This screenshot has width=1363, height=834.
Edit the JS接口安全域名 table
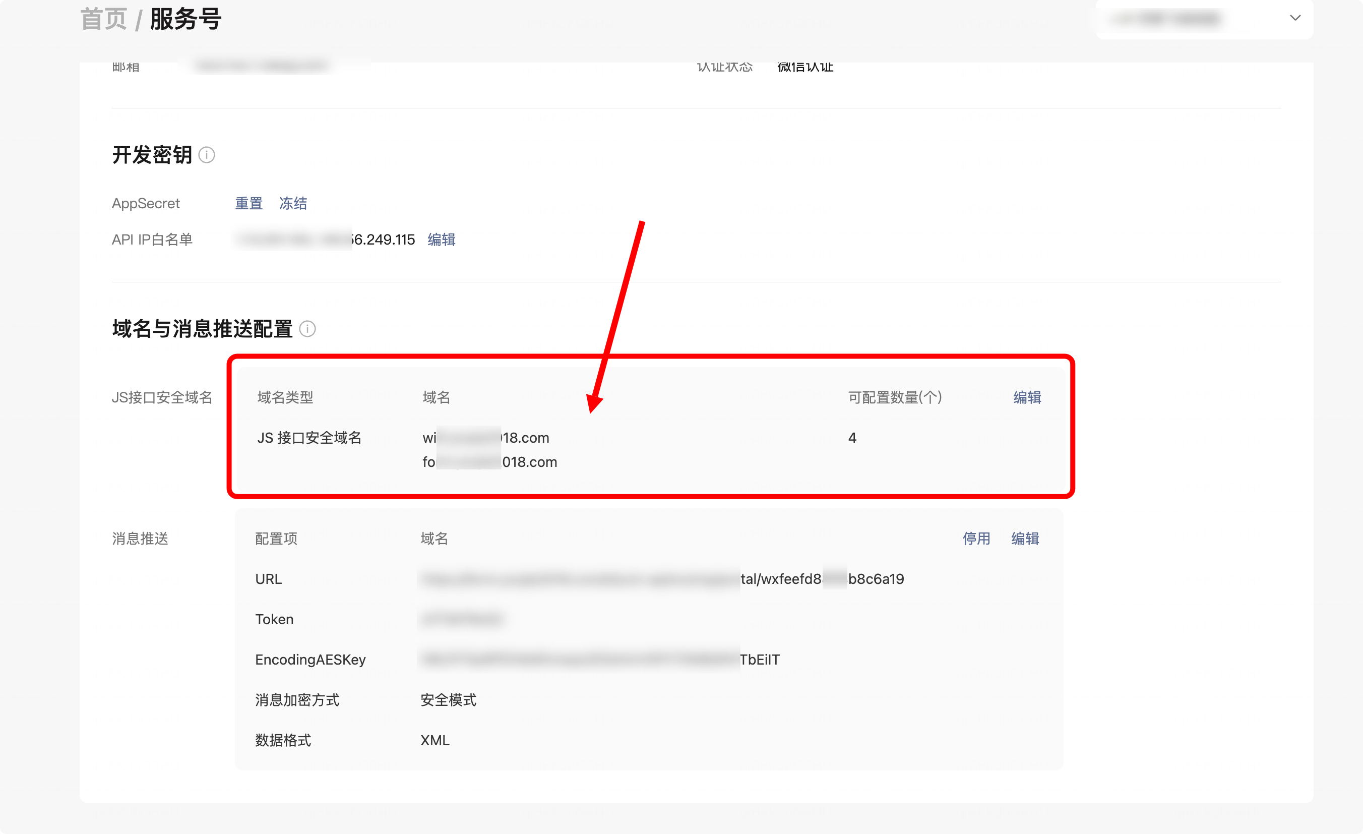tap(1027, 397)
